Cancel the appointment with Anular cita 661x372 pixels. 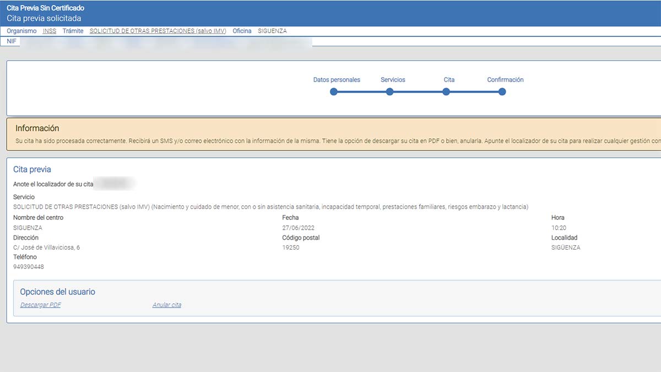tap(167, 305)
